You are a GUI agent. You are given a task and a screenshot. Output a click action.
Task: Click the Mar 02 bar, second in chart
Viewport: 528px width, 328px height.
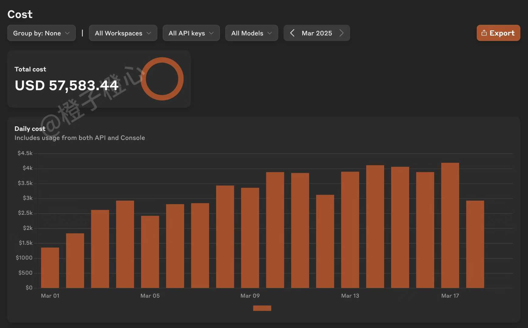75,261
